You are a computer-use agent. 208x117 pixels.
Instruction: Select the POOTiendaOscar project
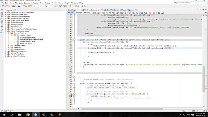pos(18,54)
